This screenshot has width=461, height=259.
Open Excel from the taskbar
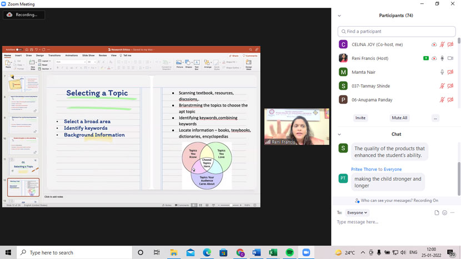coord(273,252)
